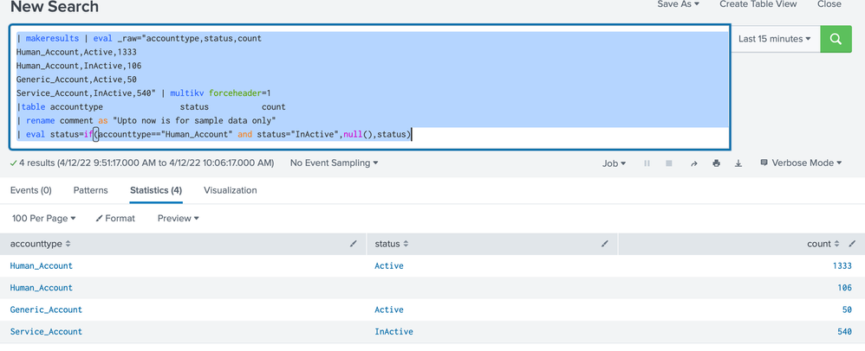Run search with green magnifier button

point(836,39)
